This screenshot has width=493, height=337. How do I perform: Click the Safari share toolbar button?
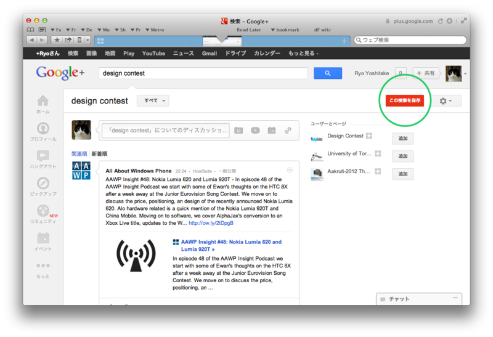tap(68, 40)
